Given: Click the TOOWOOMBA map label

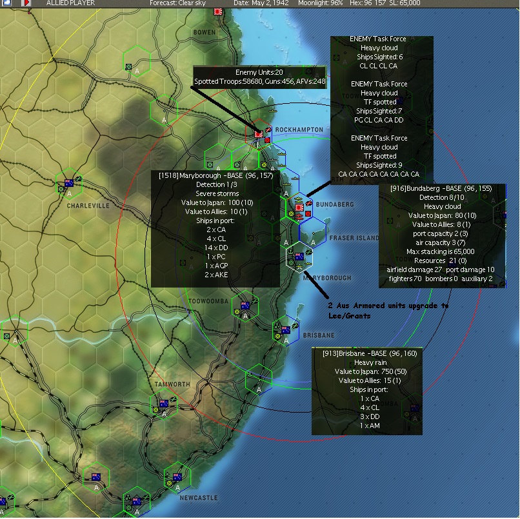Looking at the screenshot, I should pos(208,301).
